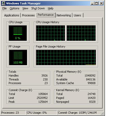Click the second CPU Usage History graph
Image resolution: width=133 pixels, height=116 pixels.
(81, 33)
